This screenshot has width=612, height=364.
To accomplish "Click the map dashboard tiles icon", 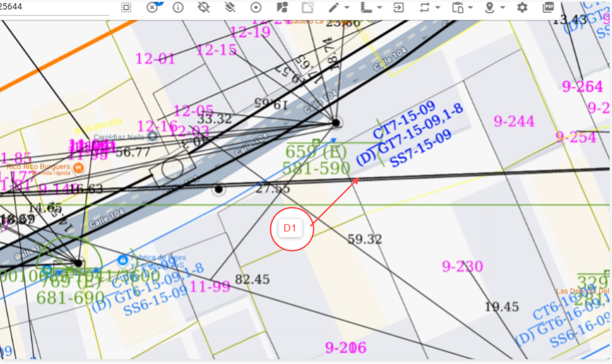I will 282,7.
